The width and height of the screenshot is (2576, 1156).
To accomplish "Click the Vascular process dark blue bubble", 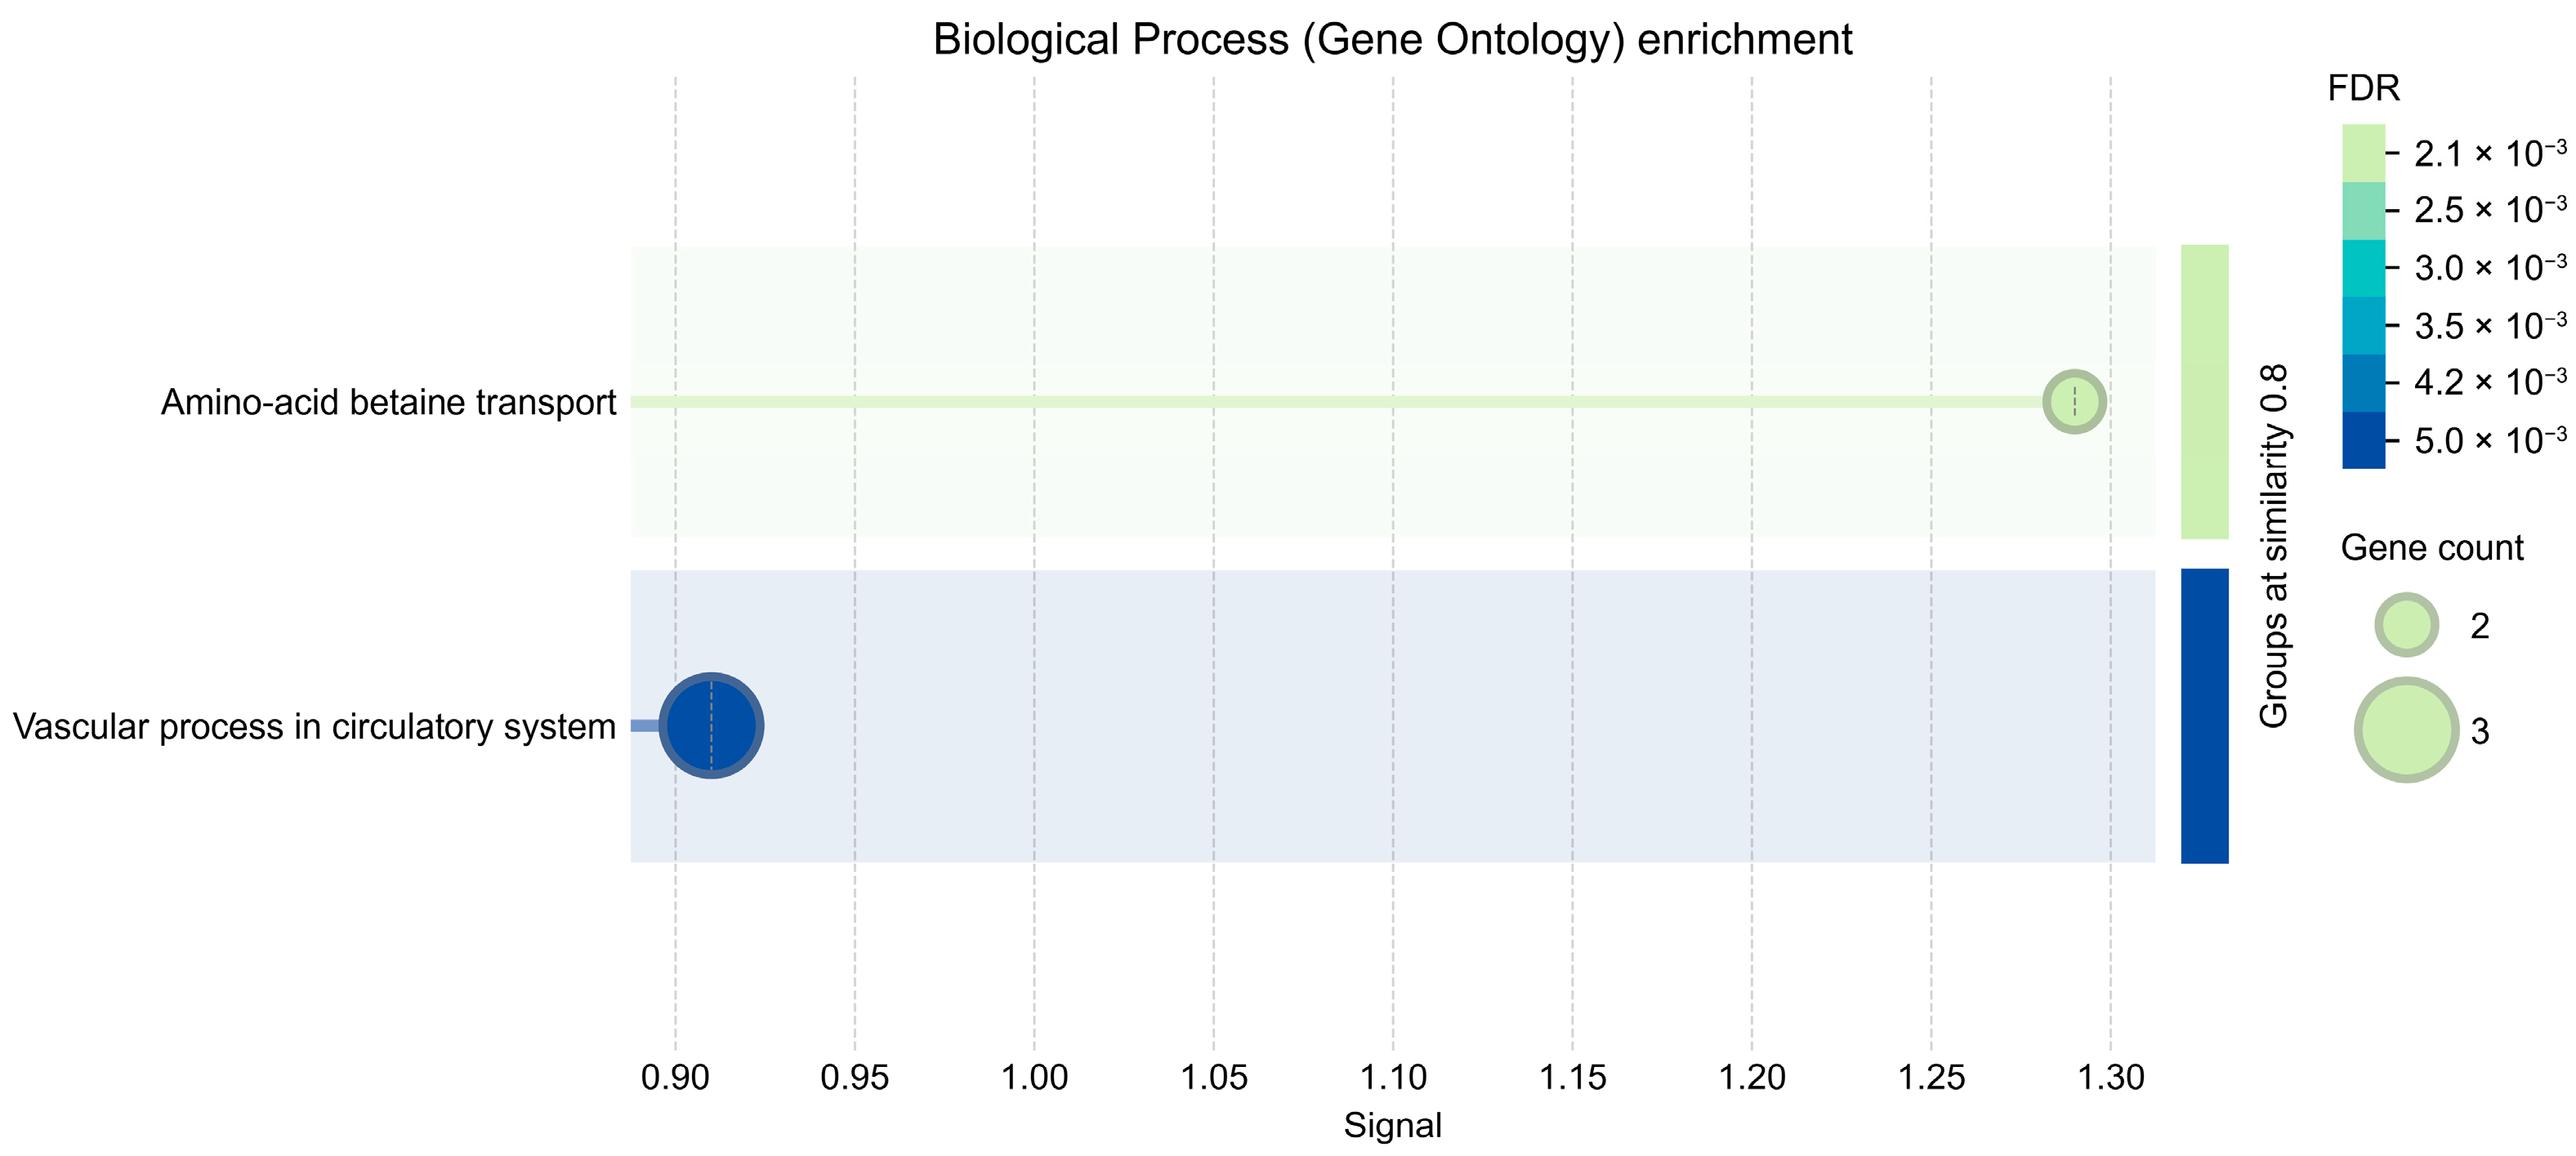I will [711, 726].
